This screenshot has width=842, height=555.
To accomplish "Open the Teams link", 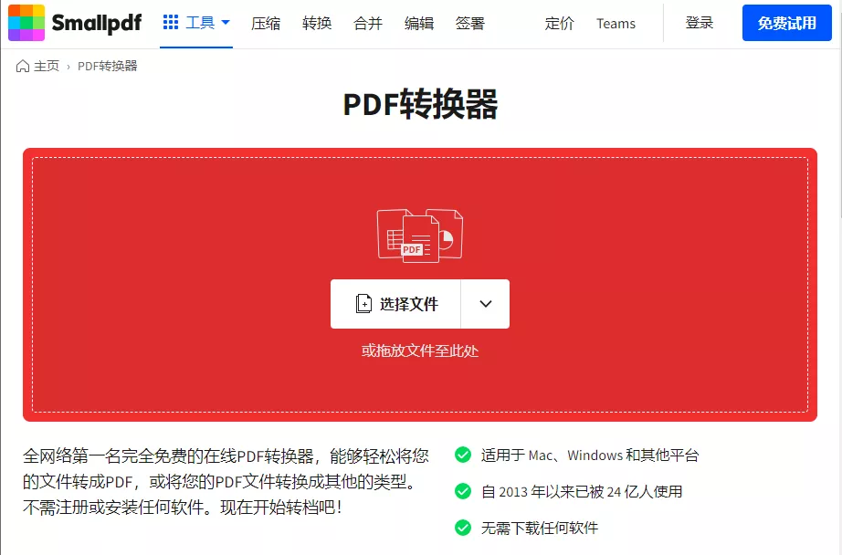I will (616, 24).
